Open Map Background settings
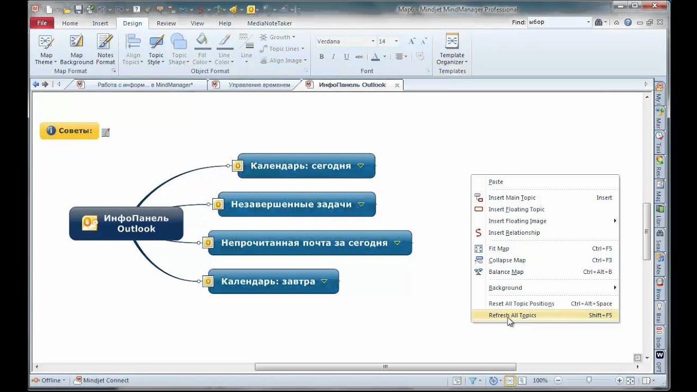697x392 pixels. (76, 50)
